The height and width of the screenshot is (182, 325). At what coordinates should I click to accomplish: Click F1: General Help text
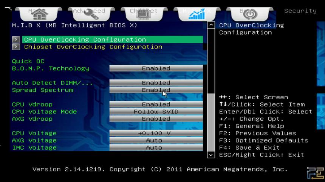point(252,126)
